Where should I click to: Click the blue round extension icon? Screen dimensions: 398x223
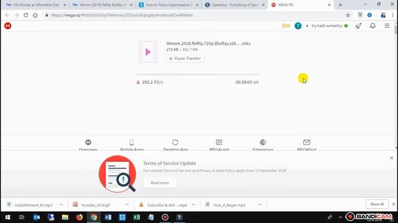click(x=369, y=15)
